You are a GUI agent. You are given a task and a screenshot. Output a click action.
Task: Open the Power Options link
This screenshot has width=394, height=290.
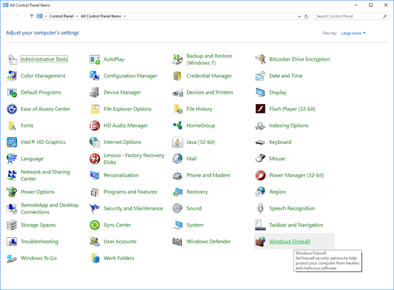click(38, 192)
